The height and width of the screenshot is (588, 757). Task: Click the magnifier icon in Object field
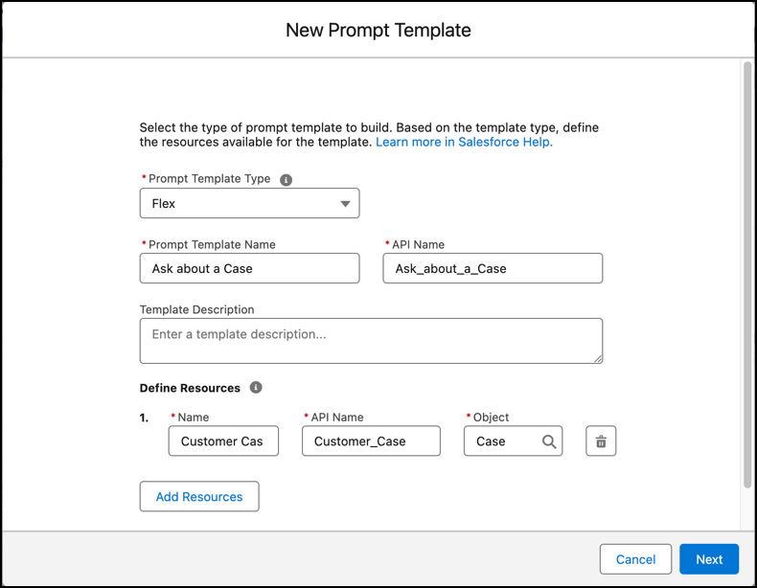(549, 441)
